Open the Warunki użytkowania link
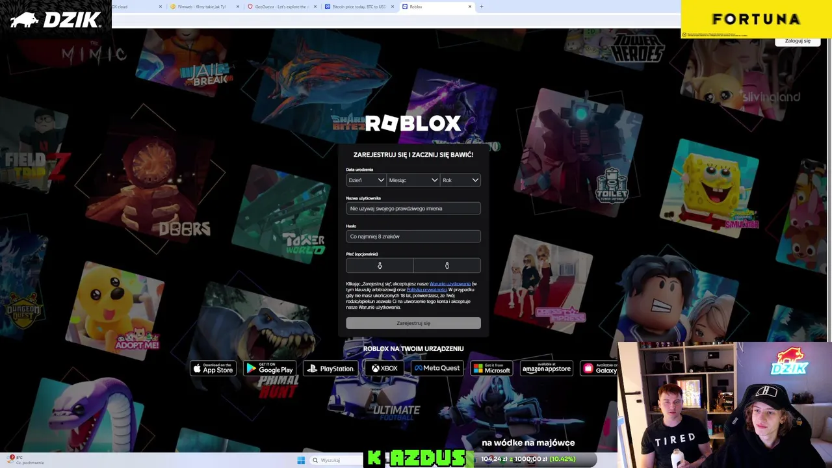 450,284
